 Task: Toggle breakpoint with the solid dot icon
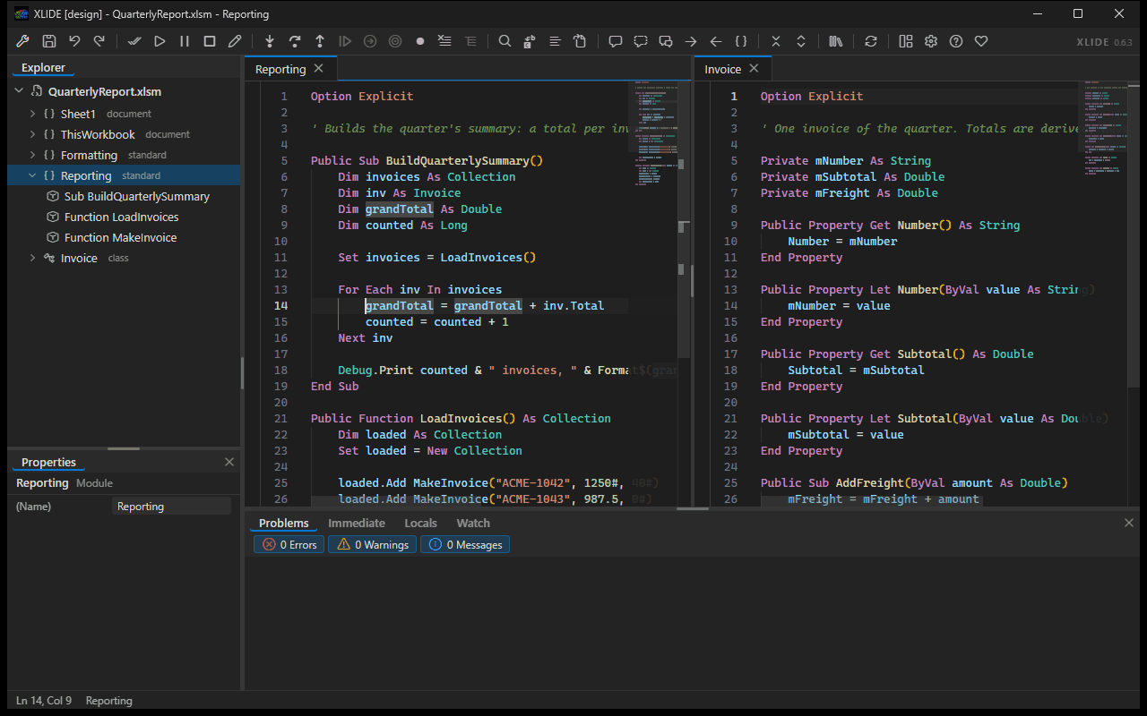pyautogui.click(x=420, y=41)
